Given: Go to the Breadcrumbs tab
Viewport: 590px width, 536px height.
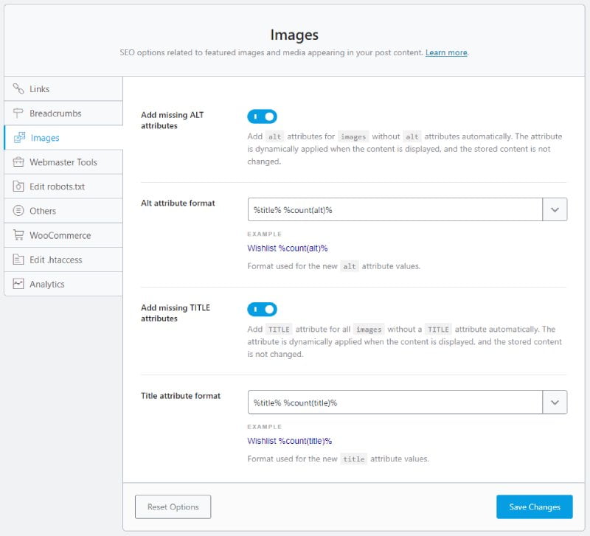Looking at the screenshot, I should (x=55, y=114).
